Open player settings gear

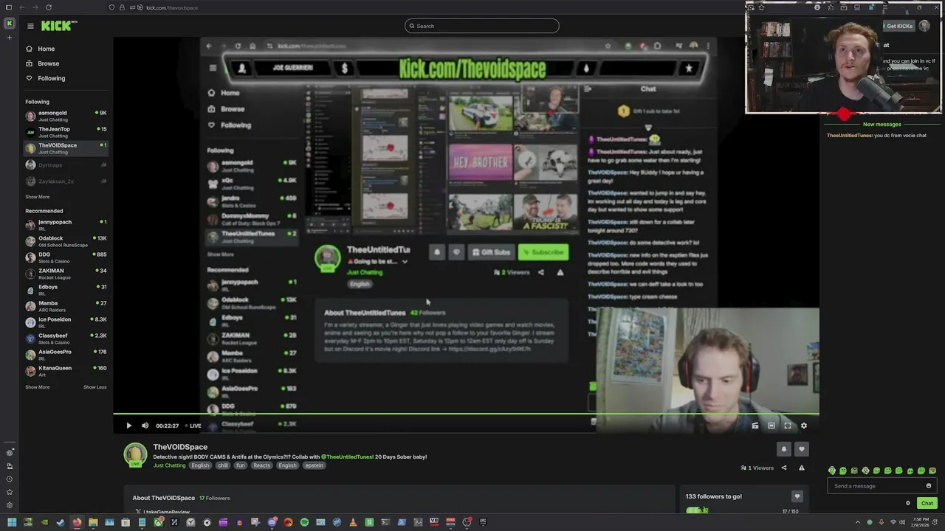point(804,426)
